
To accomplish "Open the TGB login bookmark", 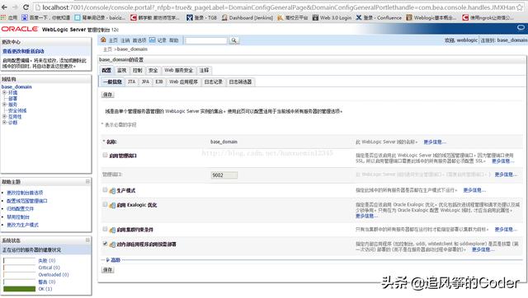I will [x=201, y=17].
